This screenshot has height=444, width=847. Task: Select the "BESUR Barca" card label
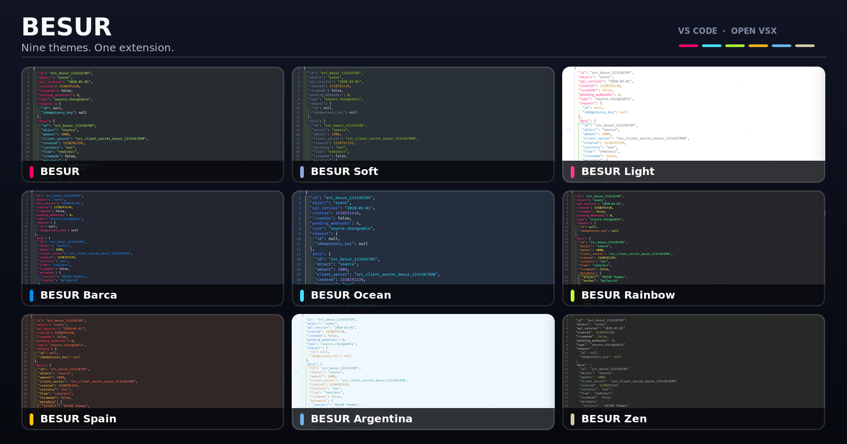tap(79, 295)
